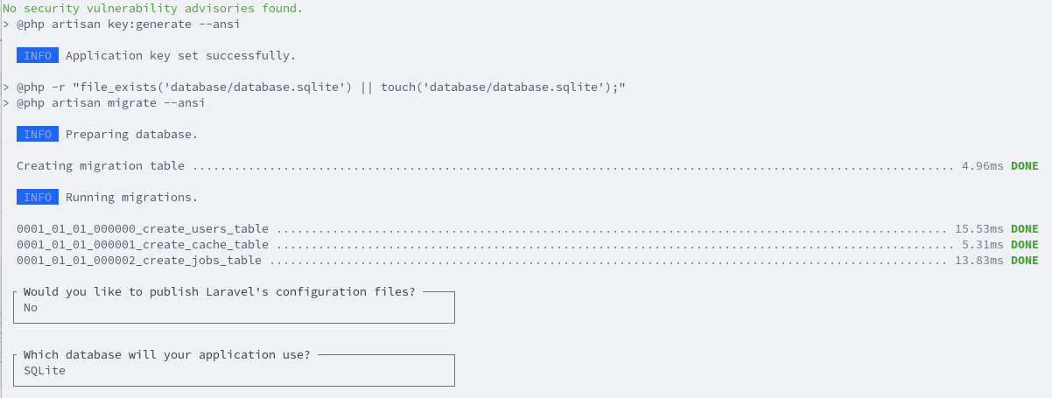Click the INFO badge next to Running migrations
1052x398 pixels.
[38, 198]
